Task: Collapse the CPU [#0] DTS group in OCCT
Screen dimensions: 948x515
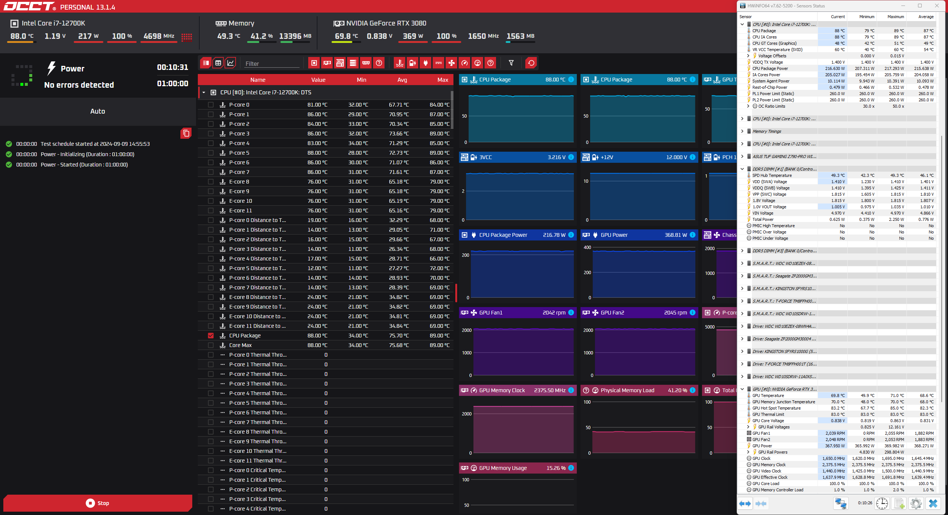Action: point(204,92)
